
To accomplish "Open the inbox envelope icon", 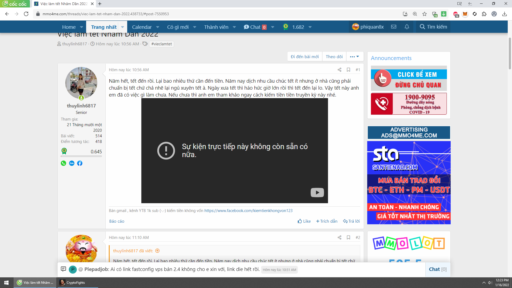I will [394, 27].
